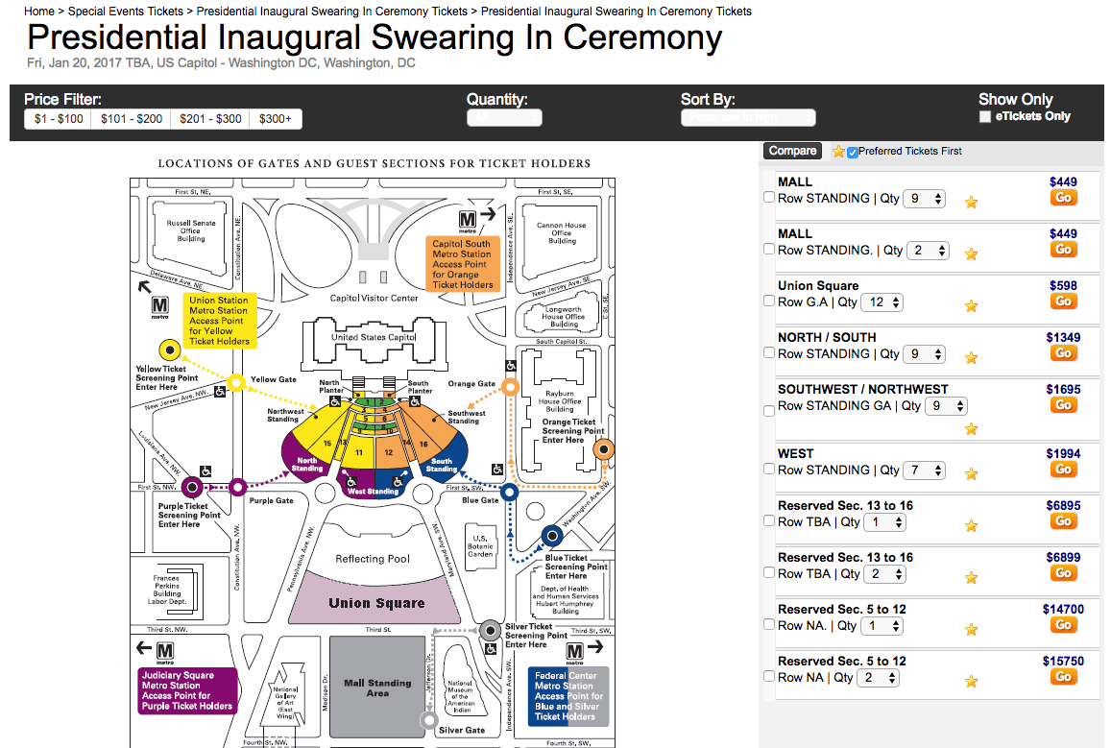The width and height of the screenshot is (1111, 748).
Task: Click the Metro icon near Union Station
Action: coord(160,307)
